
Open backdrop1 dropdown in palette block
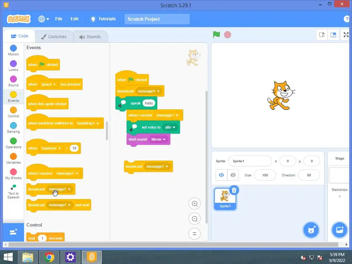point(88,123)
